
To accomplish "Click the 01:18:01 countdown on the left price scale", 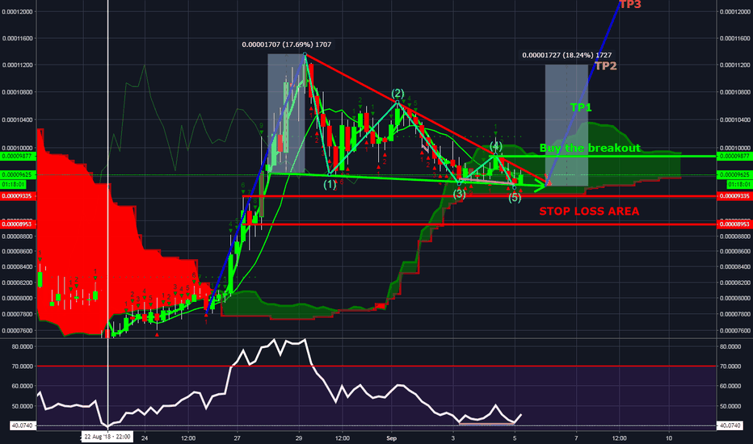I will tap(14, 184).
